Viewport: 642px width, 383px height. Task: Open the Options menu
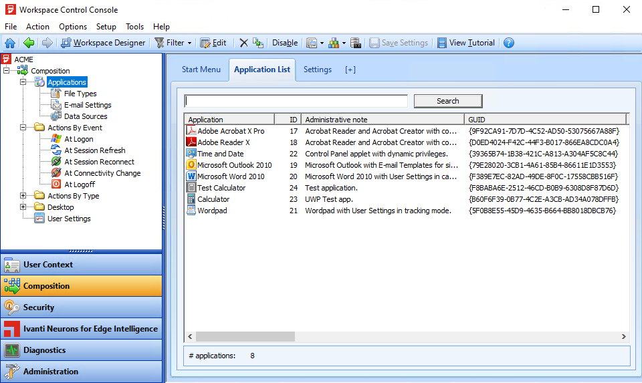click(73, 27)
